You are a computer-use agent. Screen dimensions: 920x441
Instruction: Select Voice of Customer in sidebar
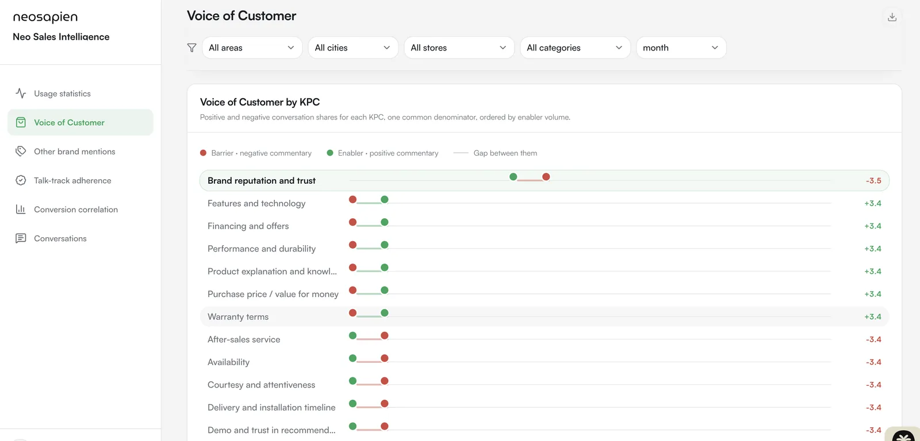(80, 122)
